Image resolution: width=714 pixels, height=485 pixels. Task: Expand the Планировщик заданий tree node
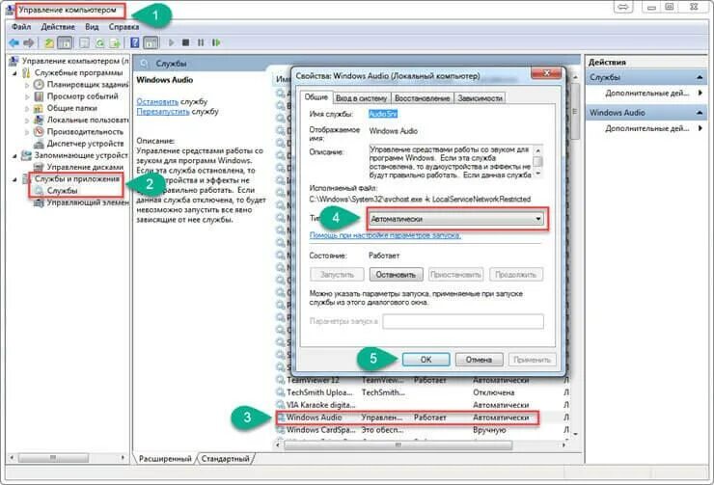(27, 85)
